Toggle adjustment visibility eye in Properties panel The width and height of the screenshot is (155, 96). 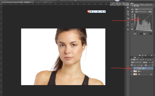pos(149,56)
